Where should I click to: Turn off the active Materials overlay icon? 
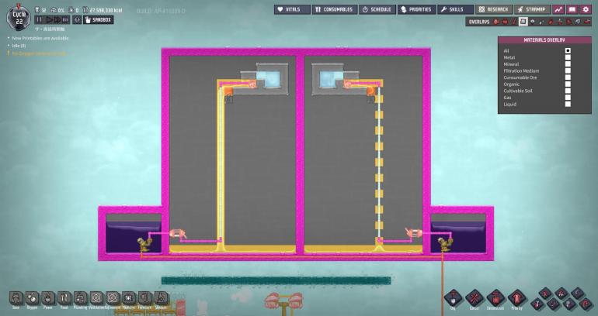coord(523,22)
